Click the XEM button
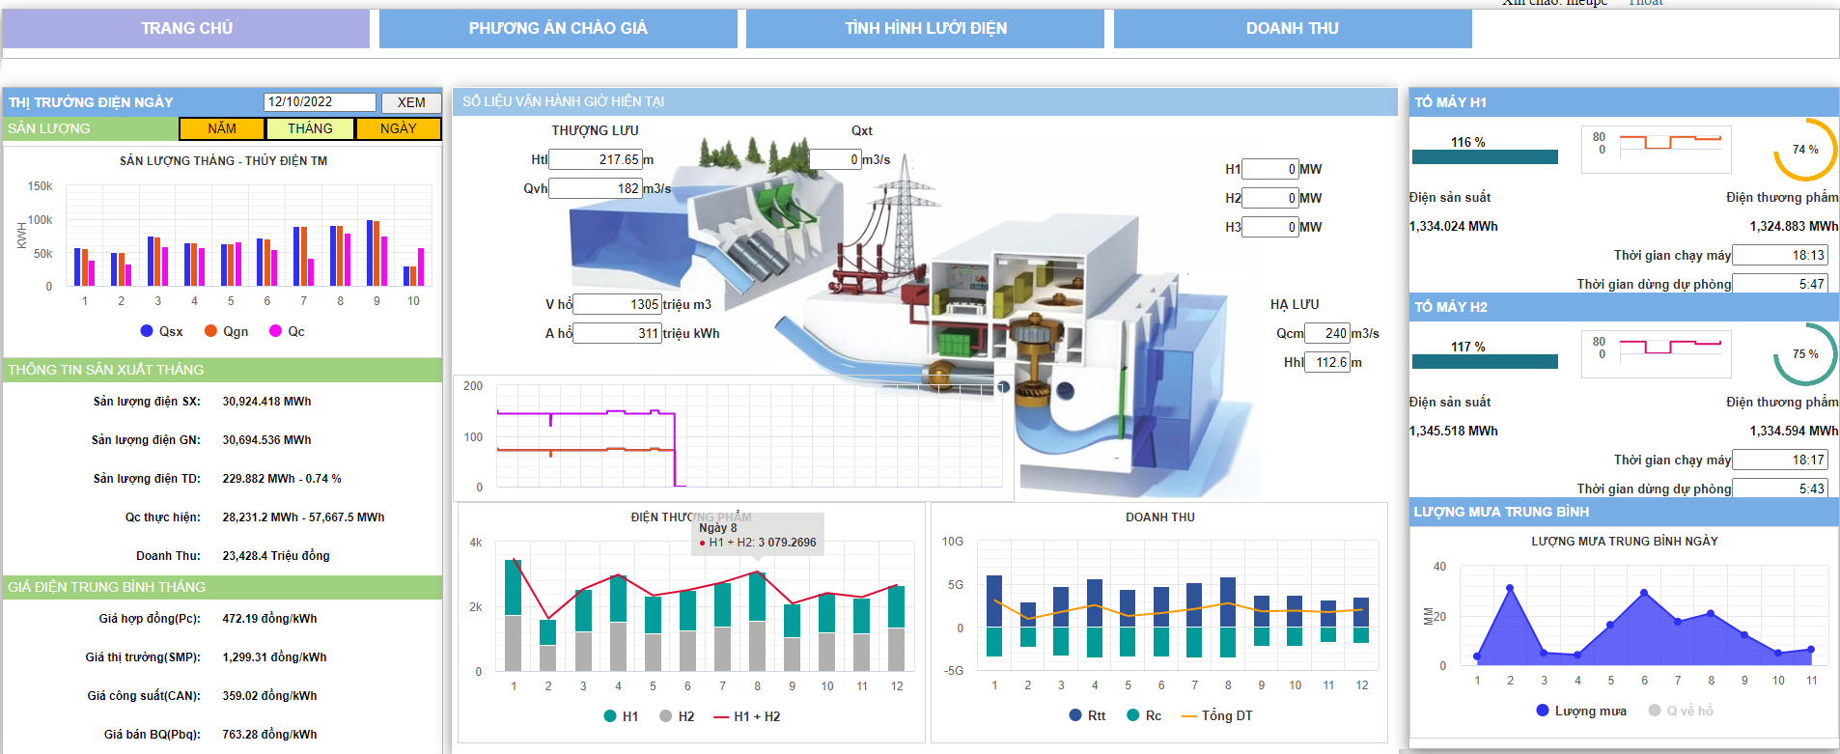The height and width of the screenshot is (754, 1840). click(411, 102)
